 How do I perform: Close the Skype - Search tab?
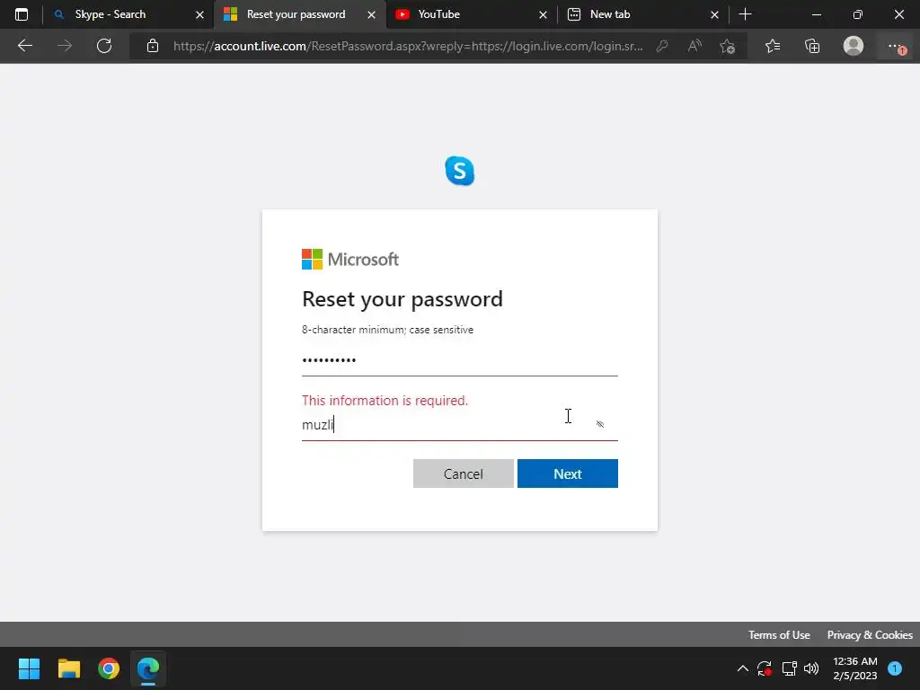tap(199, 14)
